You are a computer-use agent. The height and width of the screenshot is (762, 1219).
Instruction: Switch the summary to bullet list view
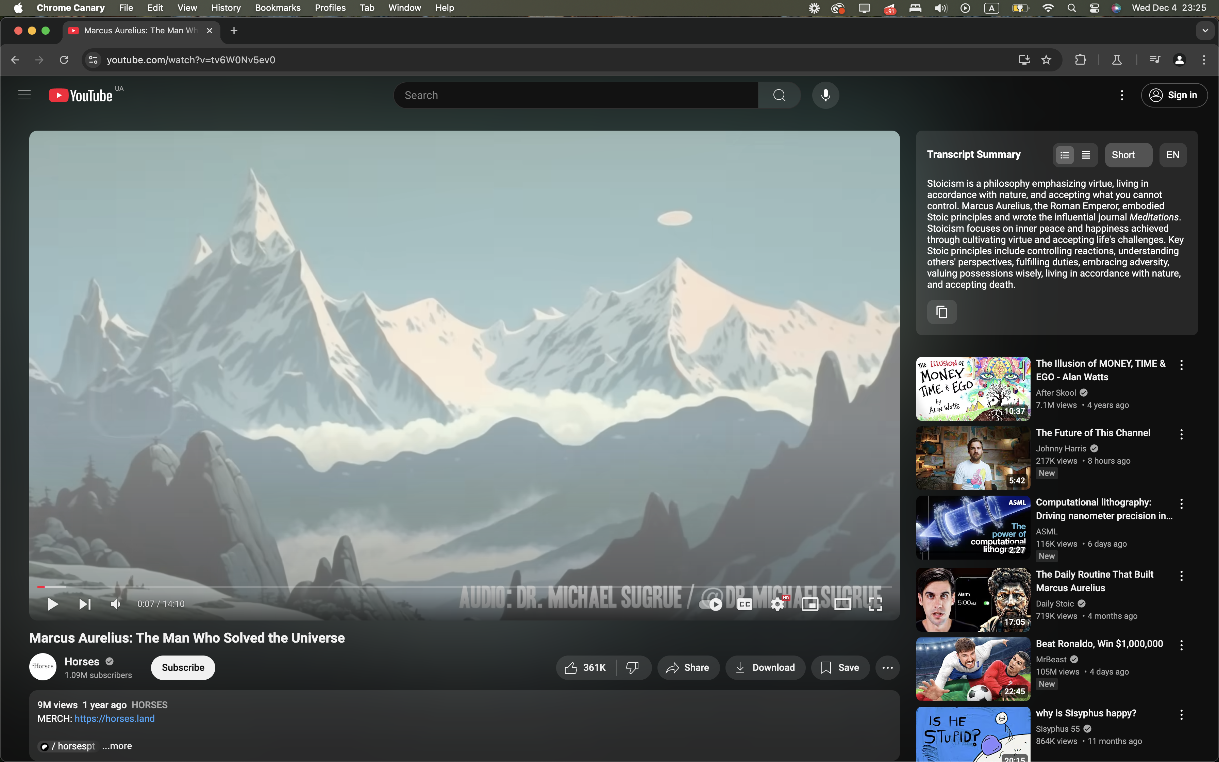pos(1064,155)
